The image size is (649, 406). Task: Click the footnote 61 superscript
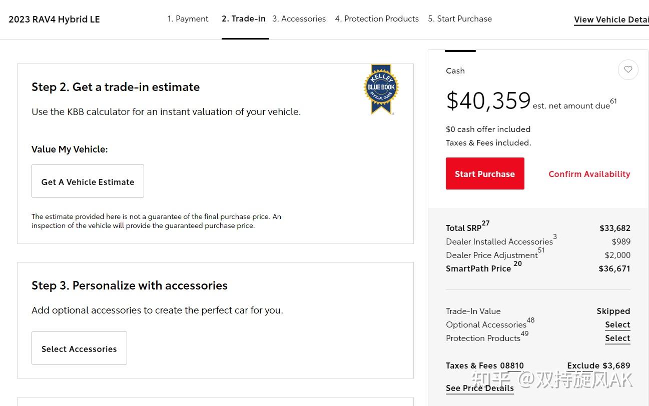click(613, 101)
